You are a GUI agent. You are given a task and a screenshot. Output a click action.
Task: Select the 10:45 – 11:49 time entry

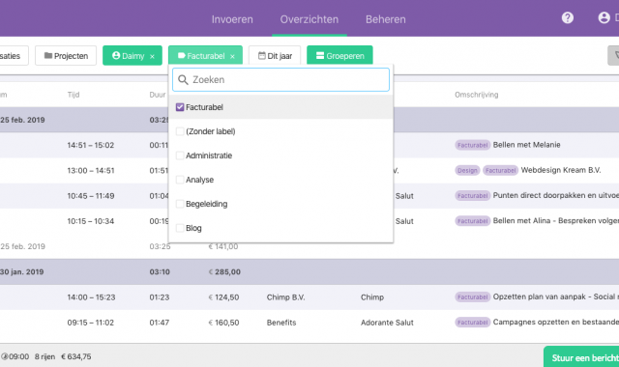click(90, 196)
